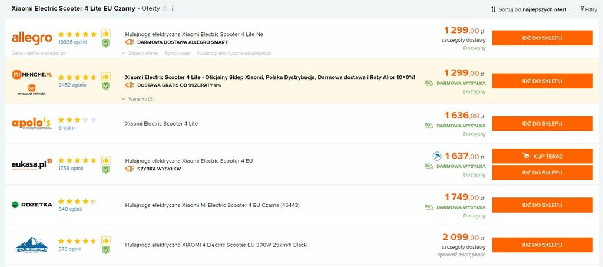Open allegro offer title Hulajnoga elektryczna Xiaomi 4 Lite Ne

click(194, 34)
